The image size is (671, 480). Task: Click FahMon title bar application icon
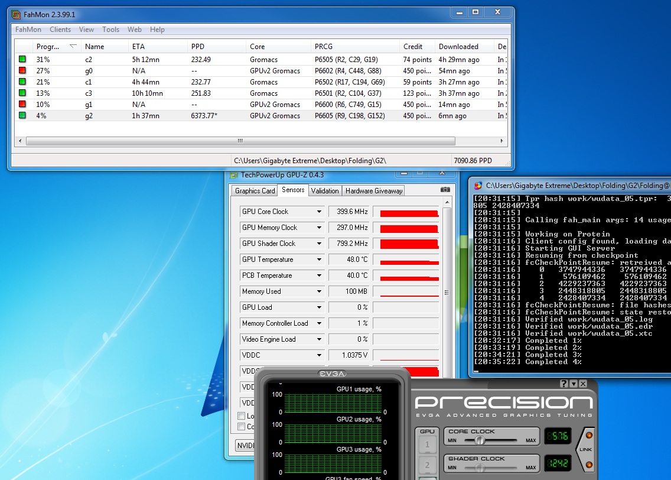[x=17, y=15]
